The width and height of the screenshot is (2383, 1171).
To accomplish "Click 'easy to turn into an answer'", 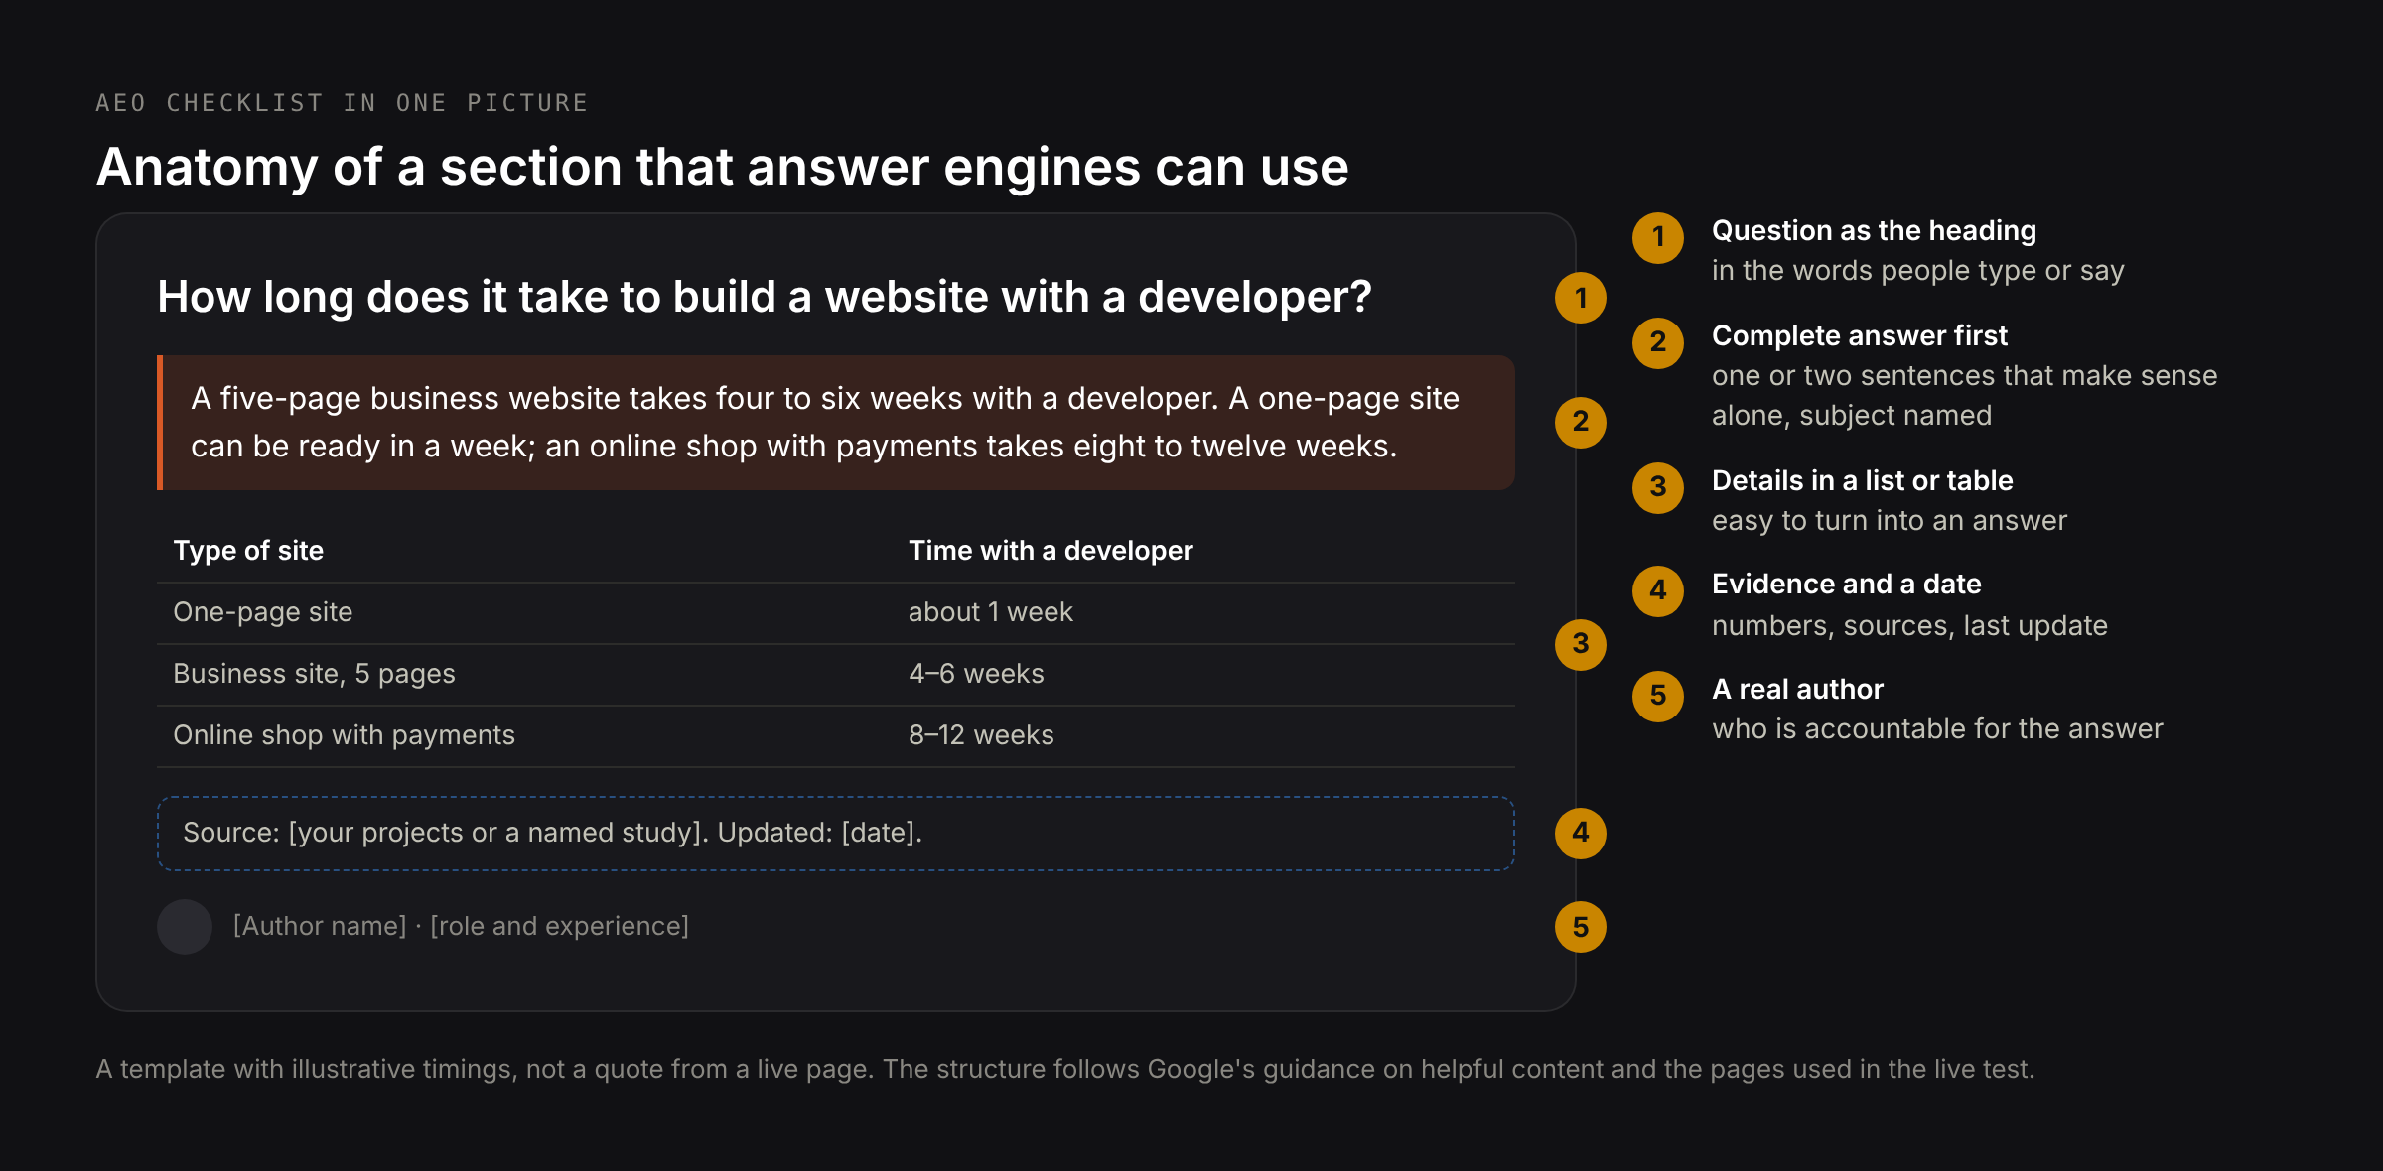I will coord(1889,521).
